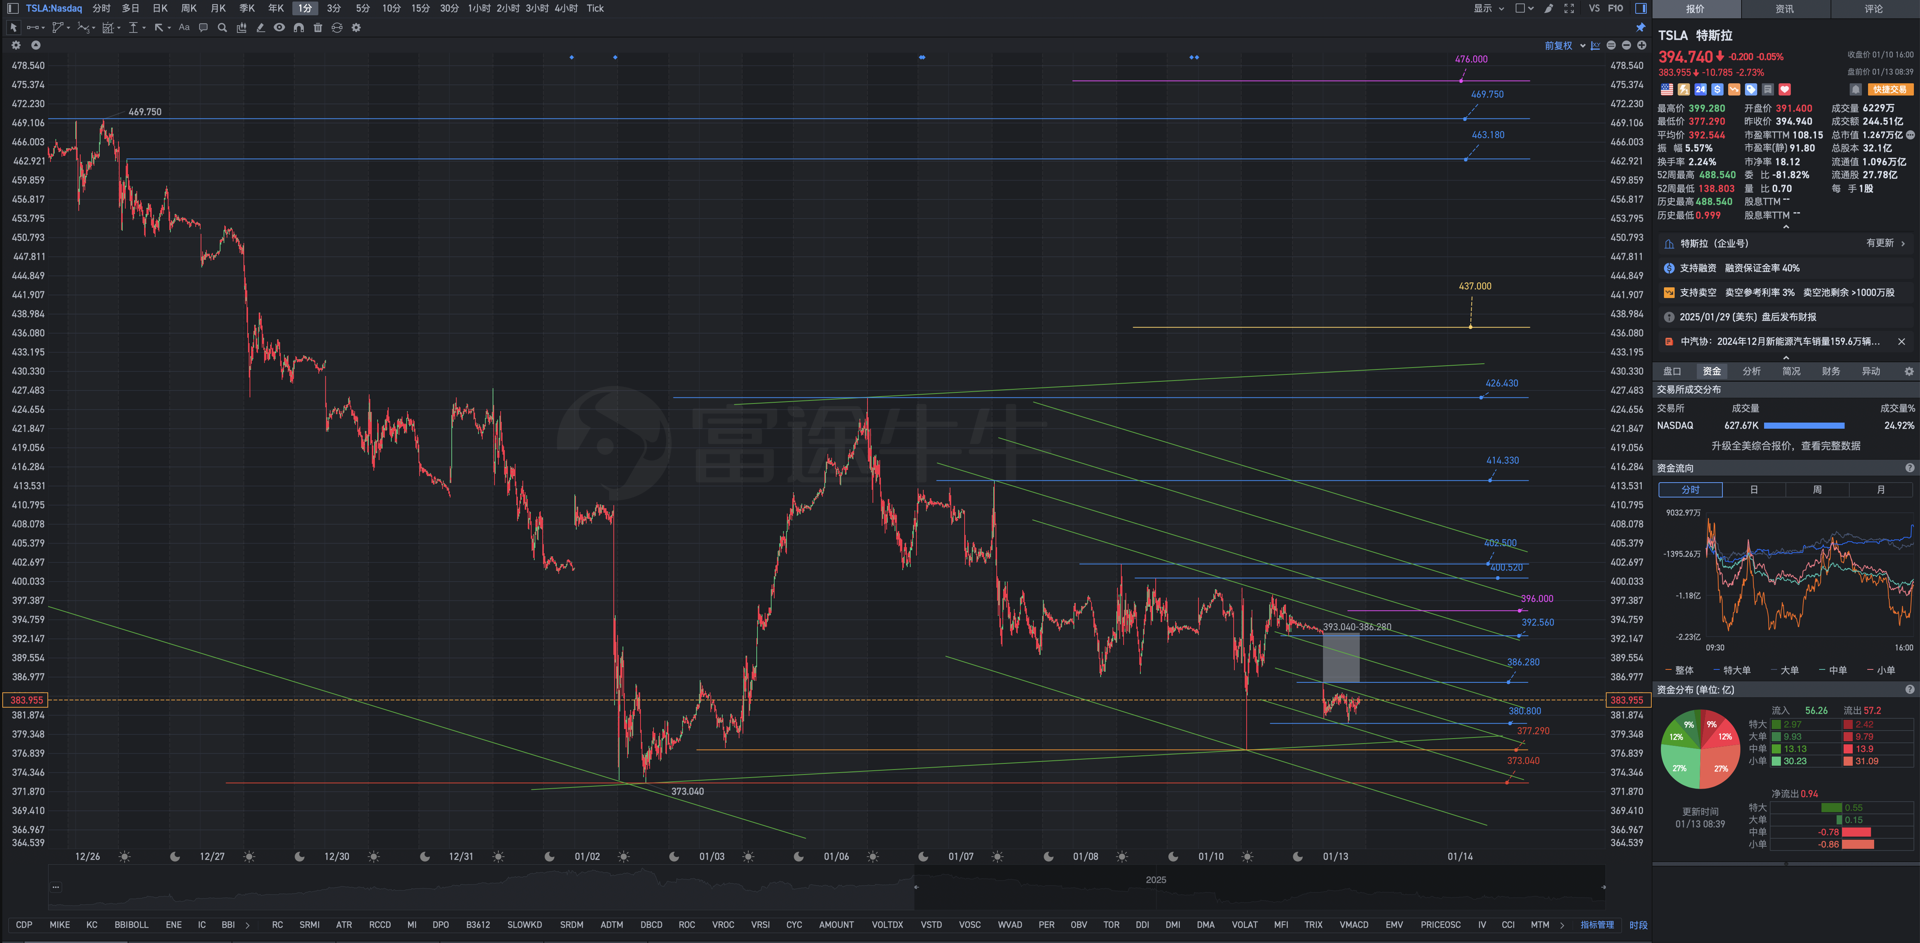Click the X,Y axis coordinate icon
1920x943 pixels.
(x=1595, y=45)
